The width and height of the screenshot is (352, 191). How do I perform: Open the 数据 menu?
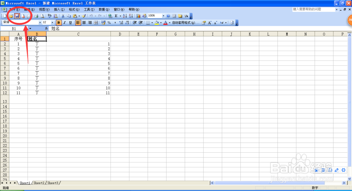pyautogui.click(x=104, y=9)
